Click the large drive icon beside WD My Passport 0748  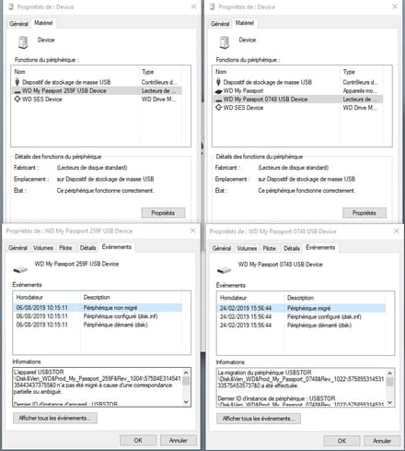(224, 270)
